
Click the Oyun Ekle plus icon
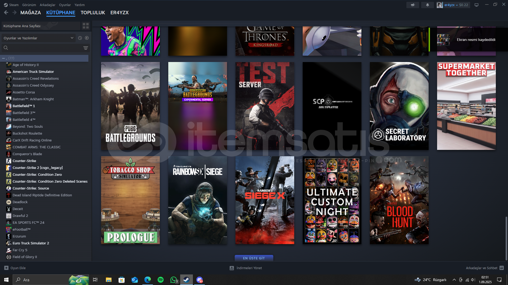[6, 268]
